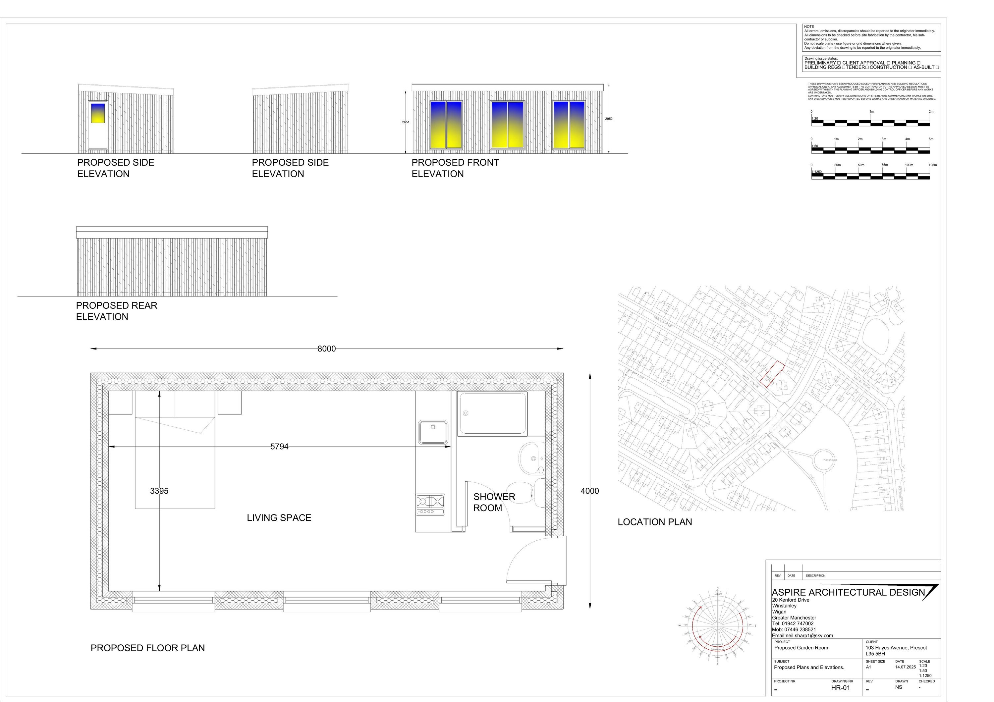Image resolution: width=994 pixels, height=702 pixels.
Task: Click the HR-01 drawing number field
Action: pos(840,688)
